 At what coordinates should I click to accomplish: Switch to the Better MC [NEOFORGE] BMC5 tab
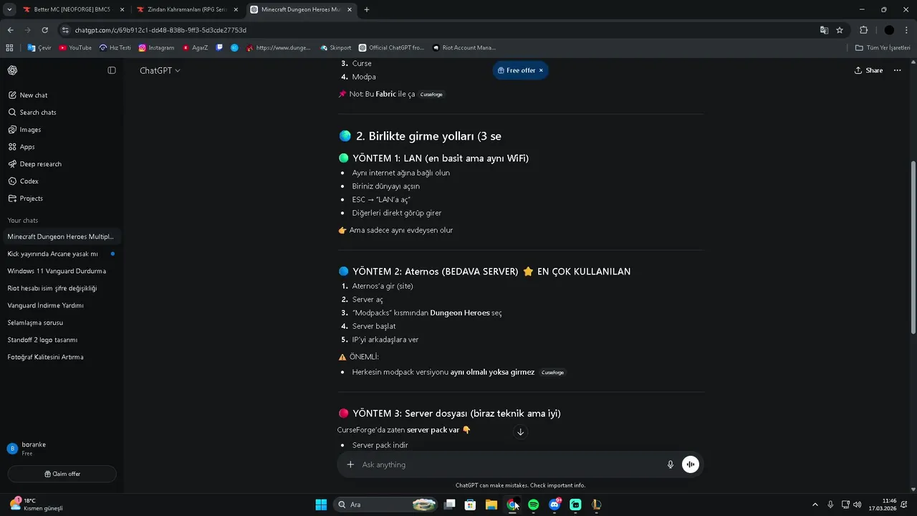point(72,9)
